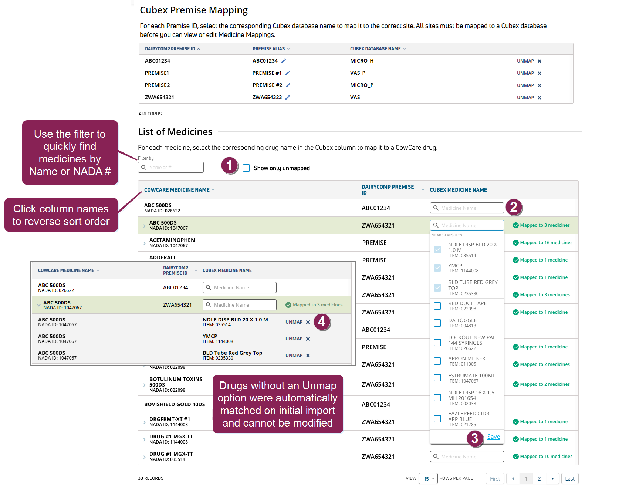
Task: Go to page 2 of medicines
Action: pos(539,479)
